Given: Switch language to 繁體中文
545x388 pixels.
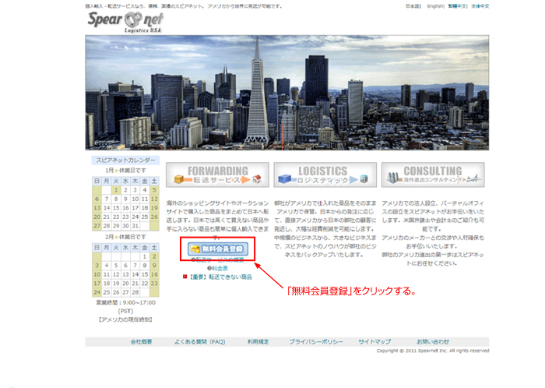Looking at the screenshot, I should point(458,6).
